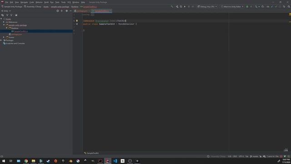Click Assembly-CSharp breadcrumb
291x164 pixels.
coord(32,7)
